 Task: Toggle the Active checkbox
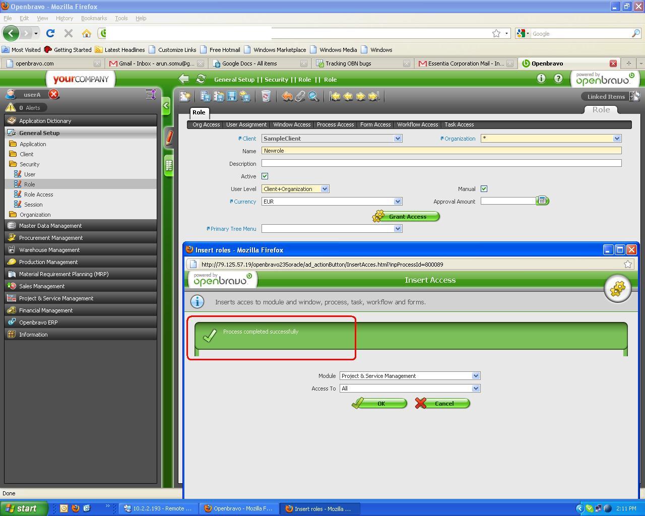265,176
